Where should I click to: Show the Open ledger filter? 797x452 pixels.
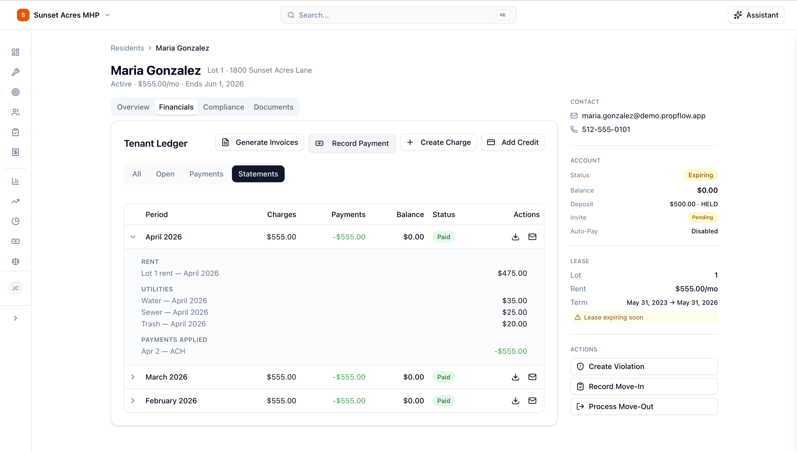165,174
